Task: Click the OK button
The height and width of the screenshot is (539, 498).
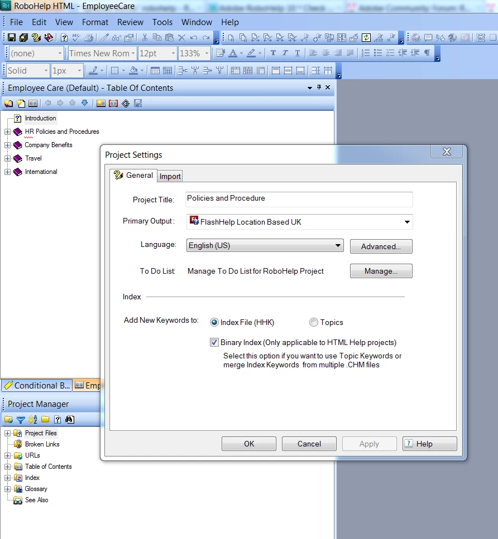Action: [249, 444]
